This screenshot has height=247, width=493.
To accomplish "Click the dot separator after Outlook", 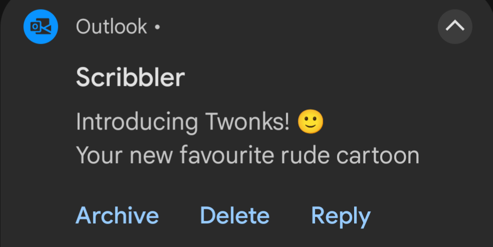I will [157, 27].
